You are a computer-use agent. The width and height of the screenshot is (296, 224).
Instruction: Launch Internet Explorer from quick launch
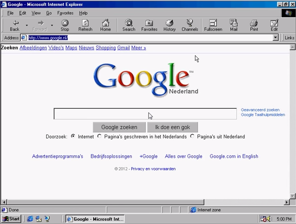pyautogui.click(x=30, y=219)
